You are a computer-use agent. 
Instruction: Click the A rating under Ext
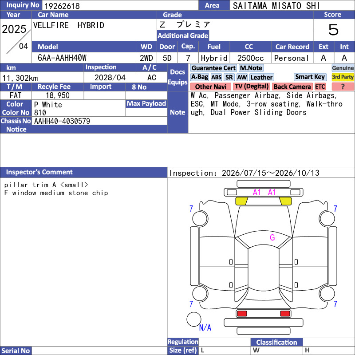(323, 58)
